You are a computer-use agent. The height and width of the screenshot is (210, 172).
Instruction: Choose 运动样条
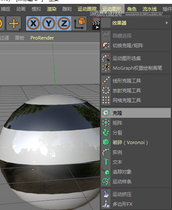tap(136, 182)
